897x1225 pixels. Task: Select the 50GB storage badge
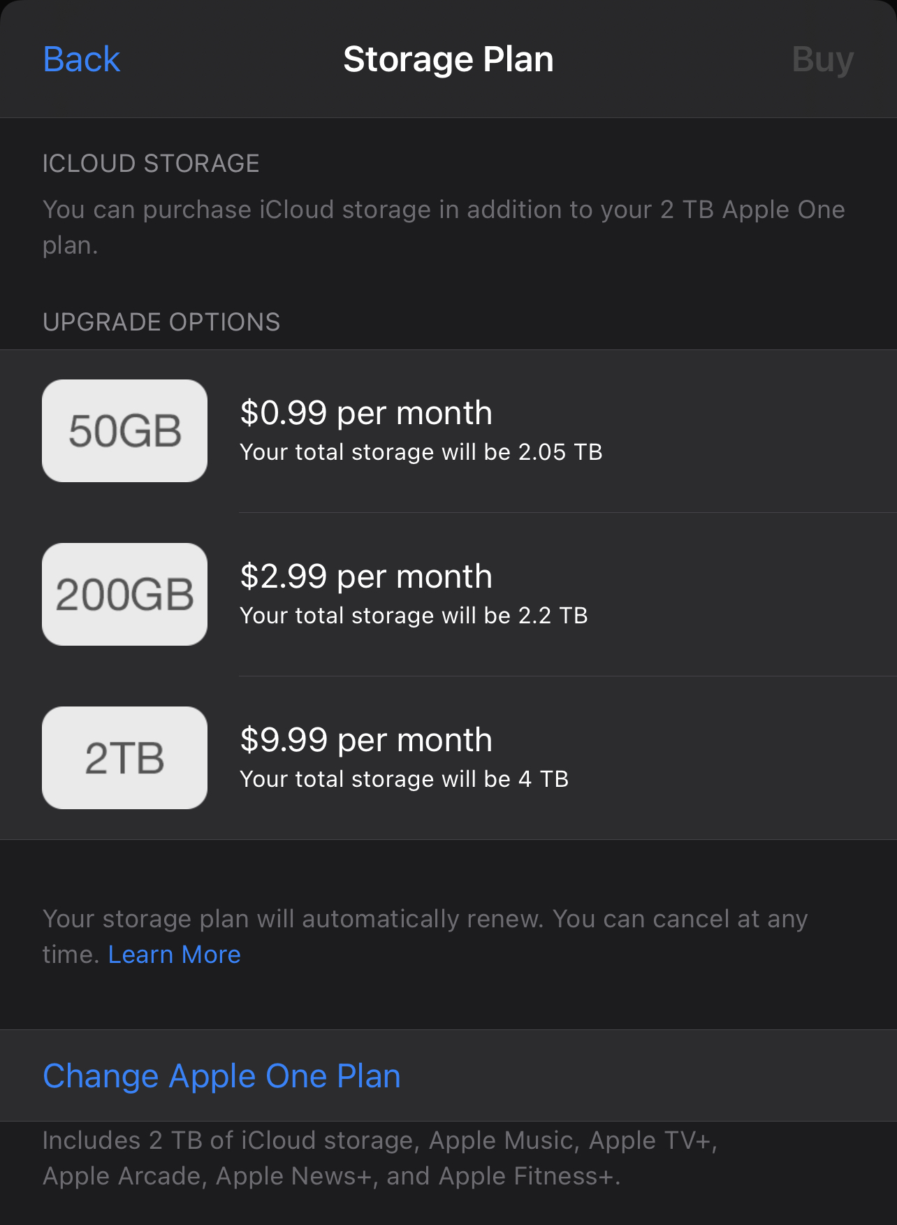pyautogui.click(x=124, y=430)
